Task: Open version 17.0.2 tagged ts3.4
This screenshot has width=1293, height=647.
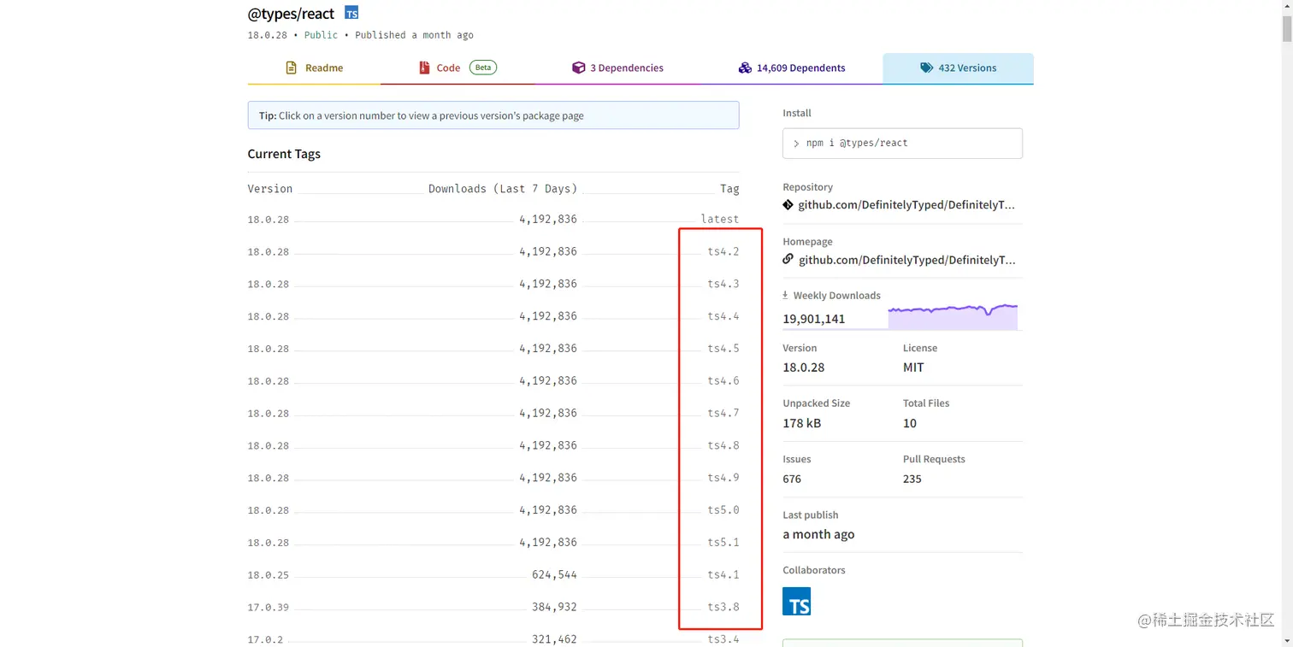Action: [x=265, y=639]
